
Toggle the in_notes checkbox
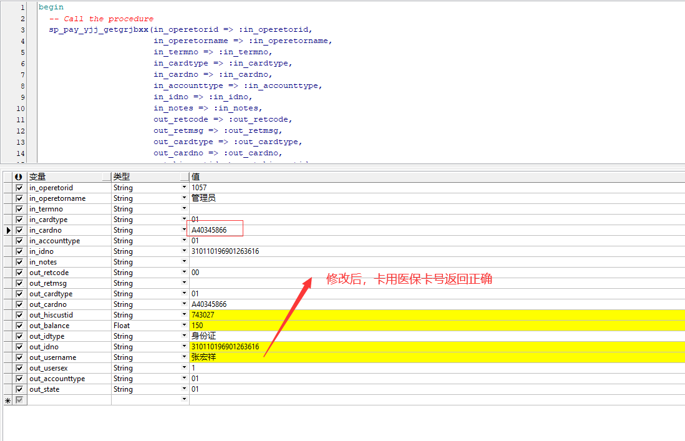click(19, 262)
